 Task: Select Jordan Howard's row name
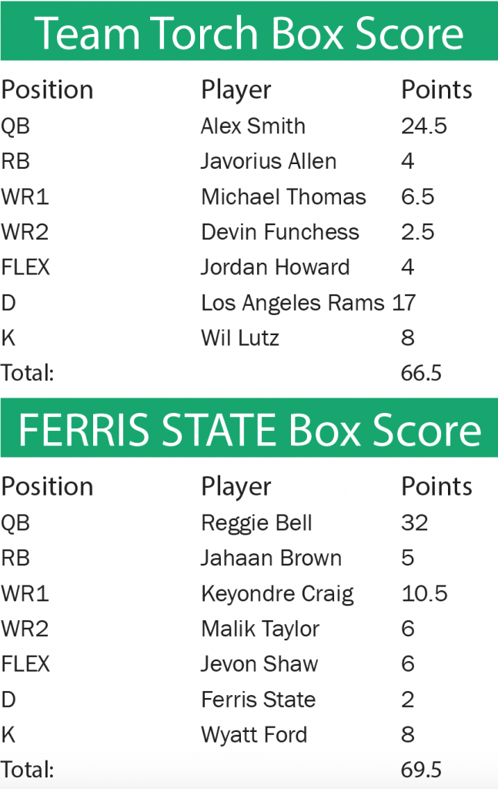click(x=276, y=267)
